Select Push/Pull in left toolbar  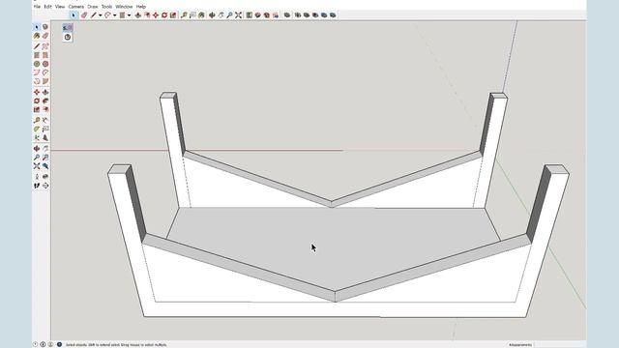pyautogui.click(x=45, y=92)
